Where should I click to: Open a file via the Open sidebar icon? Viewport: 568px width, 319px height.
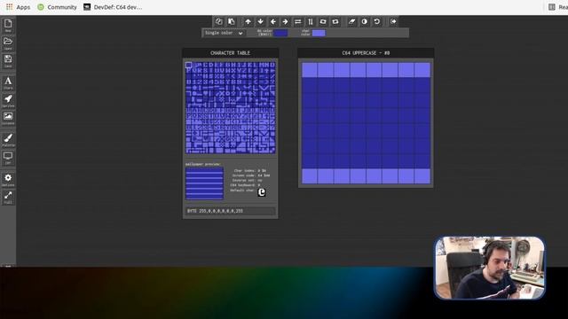pyautogui.click(x=8, y=43)
